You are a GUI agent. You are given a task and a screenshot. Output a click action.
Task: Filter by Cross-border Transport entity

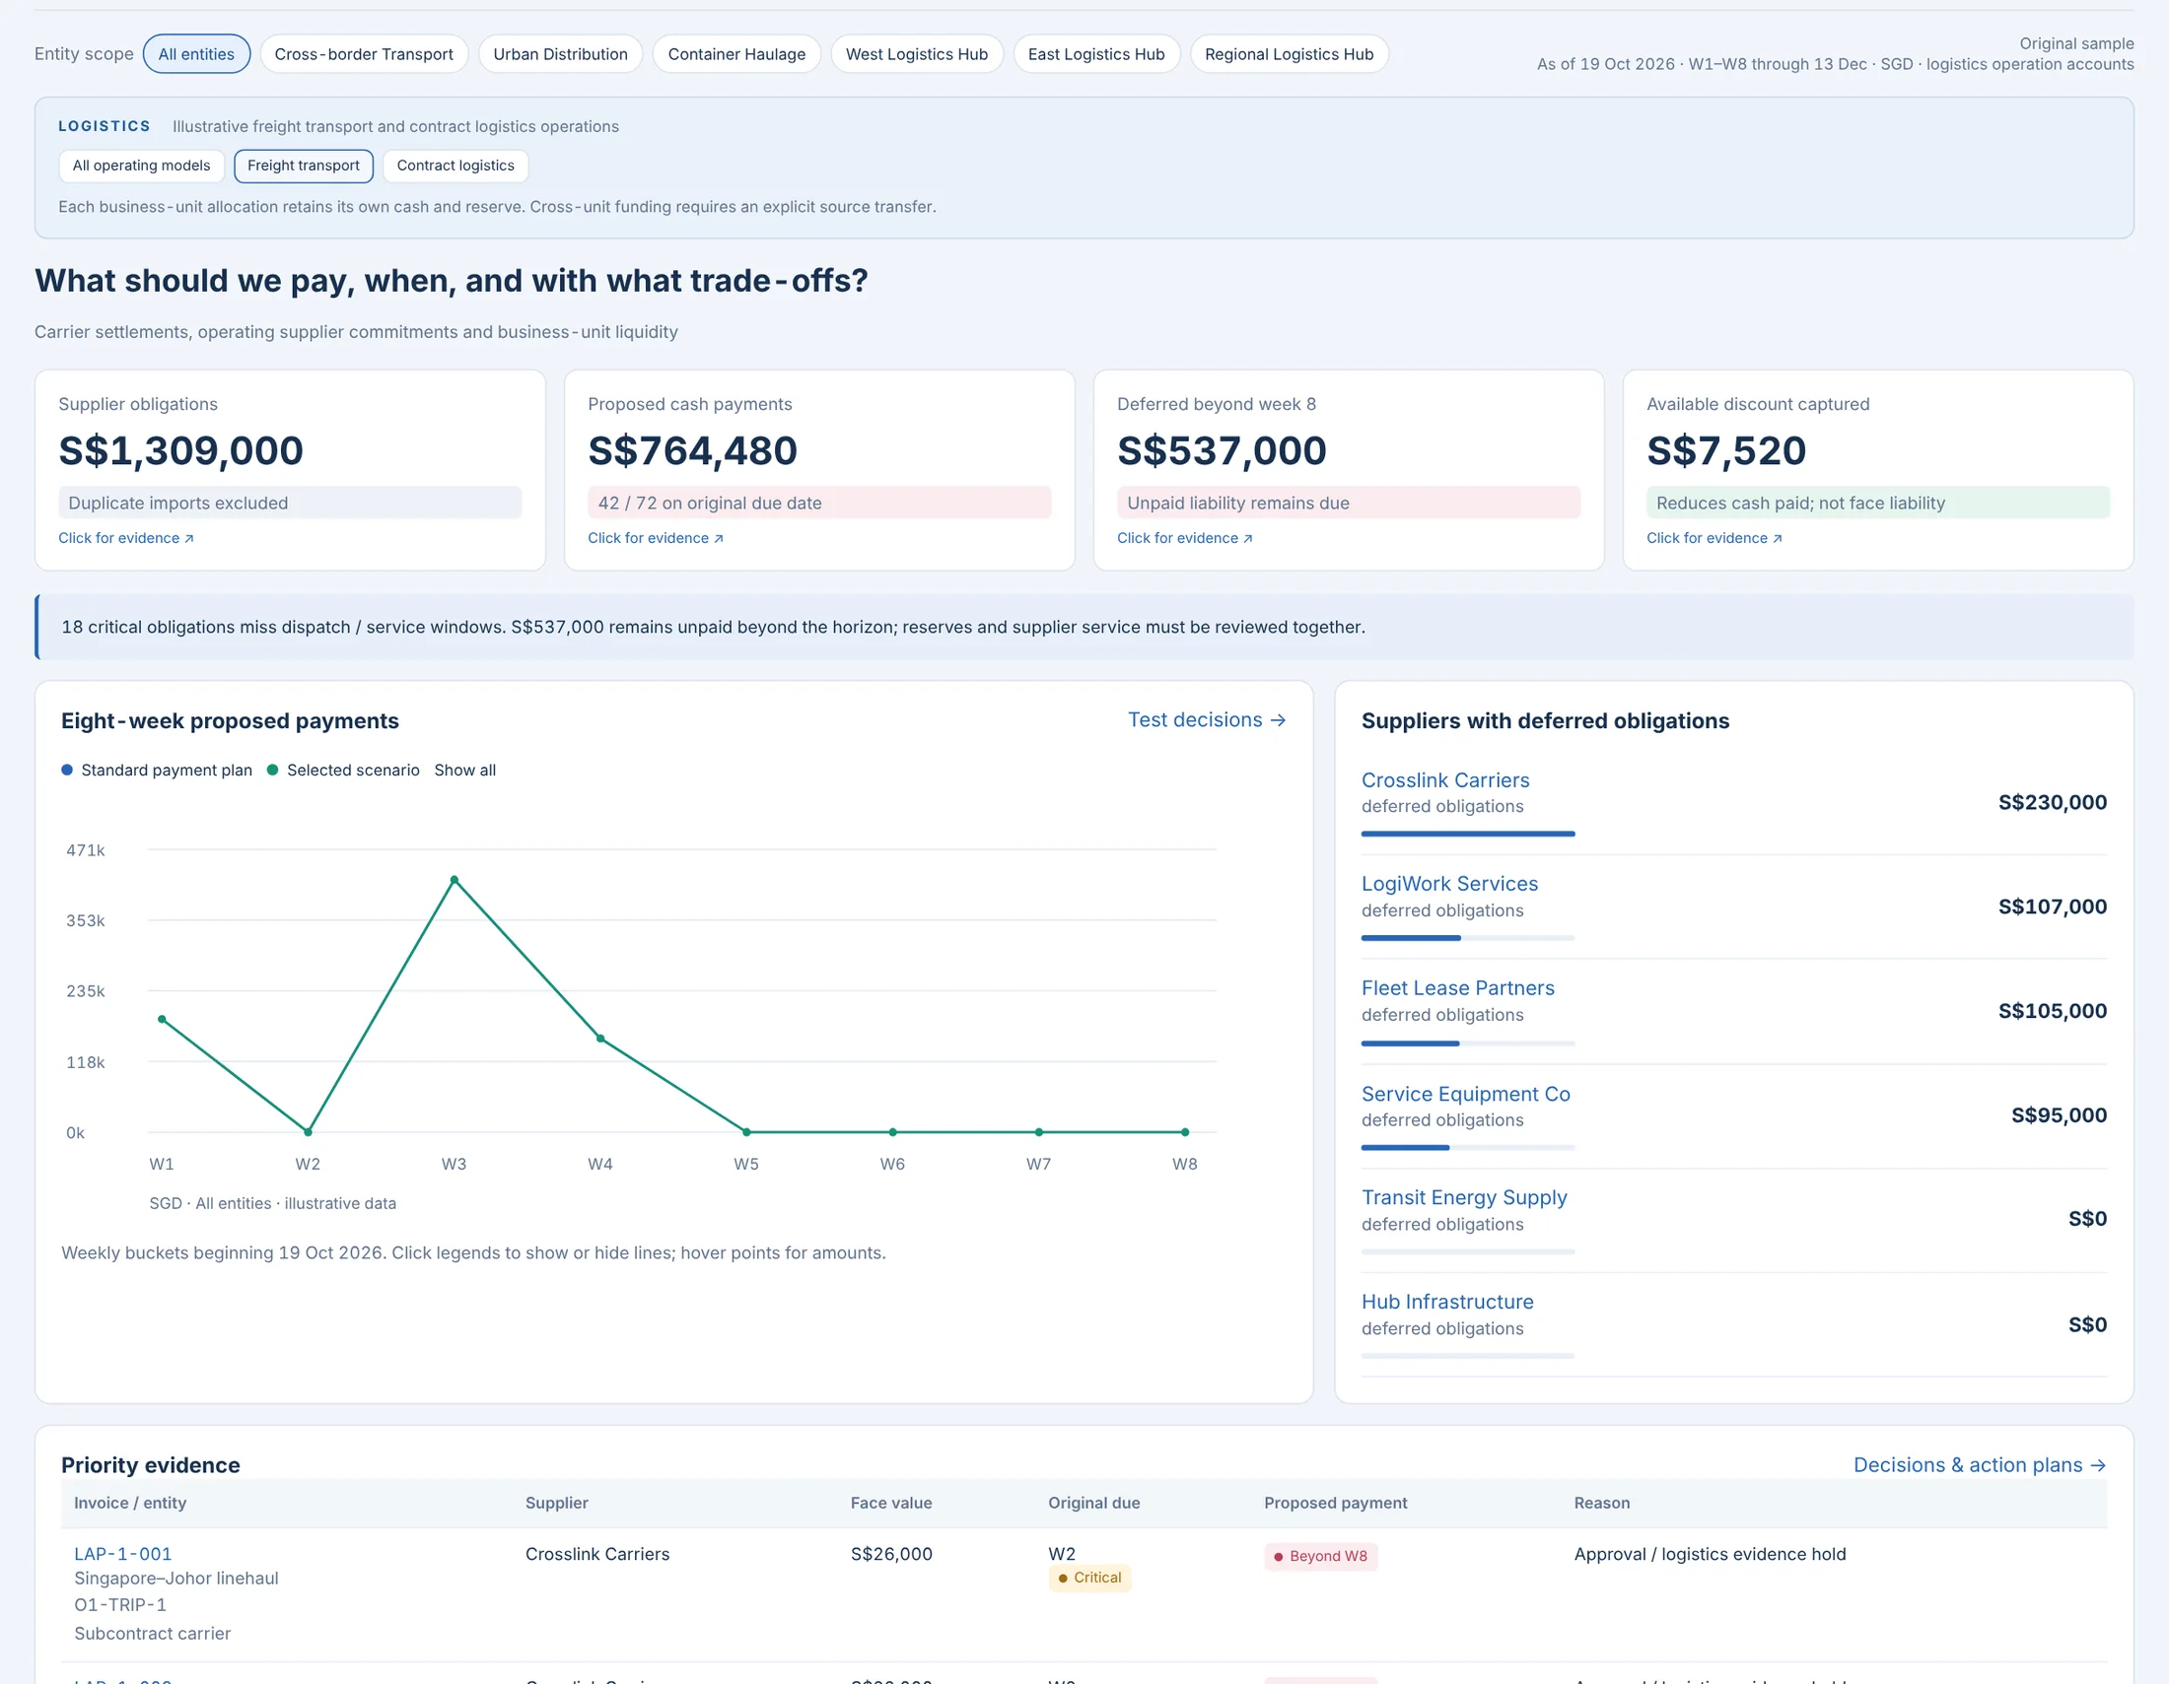coord(364,53)
